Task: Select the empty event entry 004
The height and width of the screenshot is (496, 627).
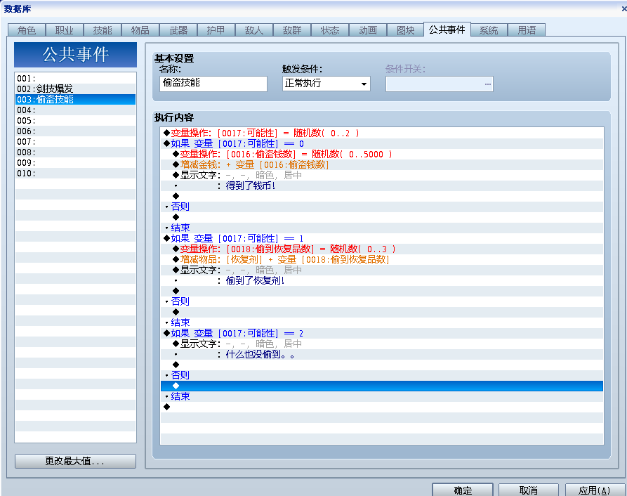Action: [75, 110]
